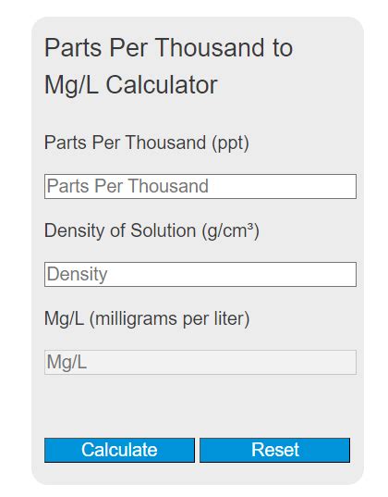Click the '(ppt)' abbreviation in first label
388x497 pixels.
230,143
